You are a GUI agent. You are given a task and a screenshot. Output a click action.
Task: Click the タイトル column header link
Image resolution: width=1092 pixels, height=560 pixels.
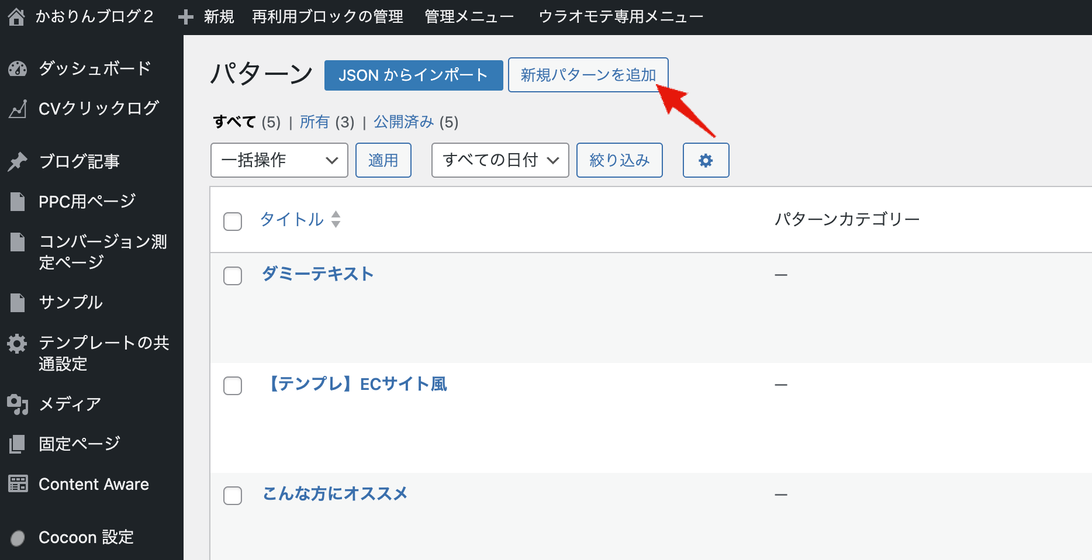pyautogui.click(x=292, y=219)
